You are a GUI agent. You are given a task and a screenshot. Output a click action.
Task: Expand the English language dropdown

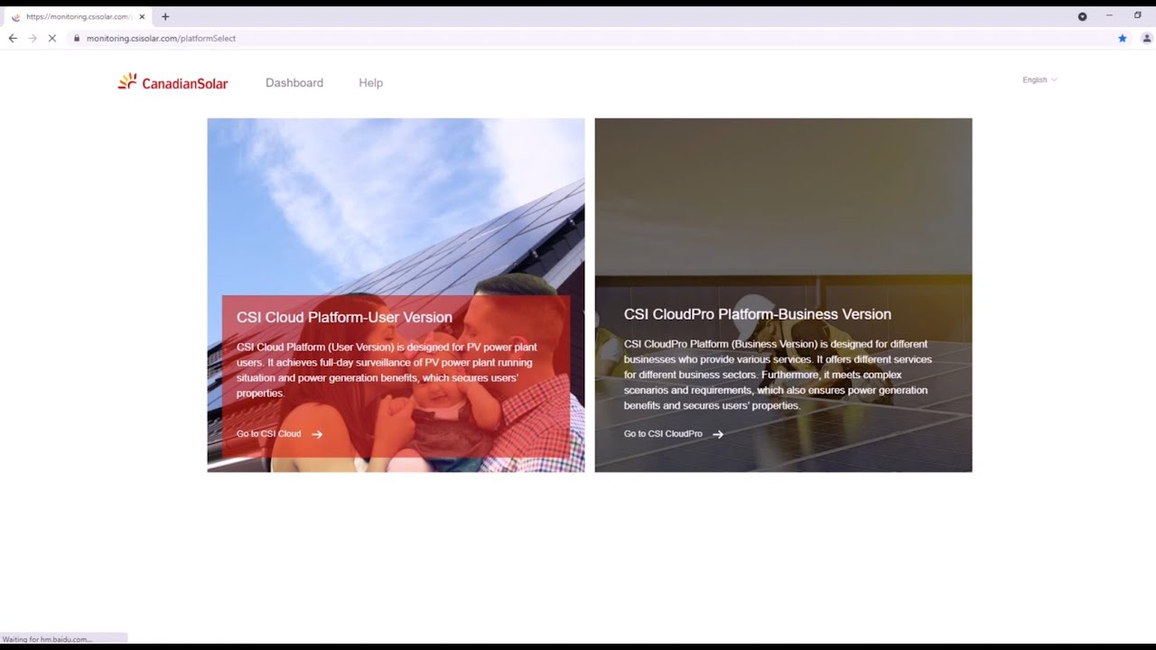[1039, 79]
